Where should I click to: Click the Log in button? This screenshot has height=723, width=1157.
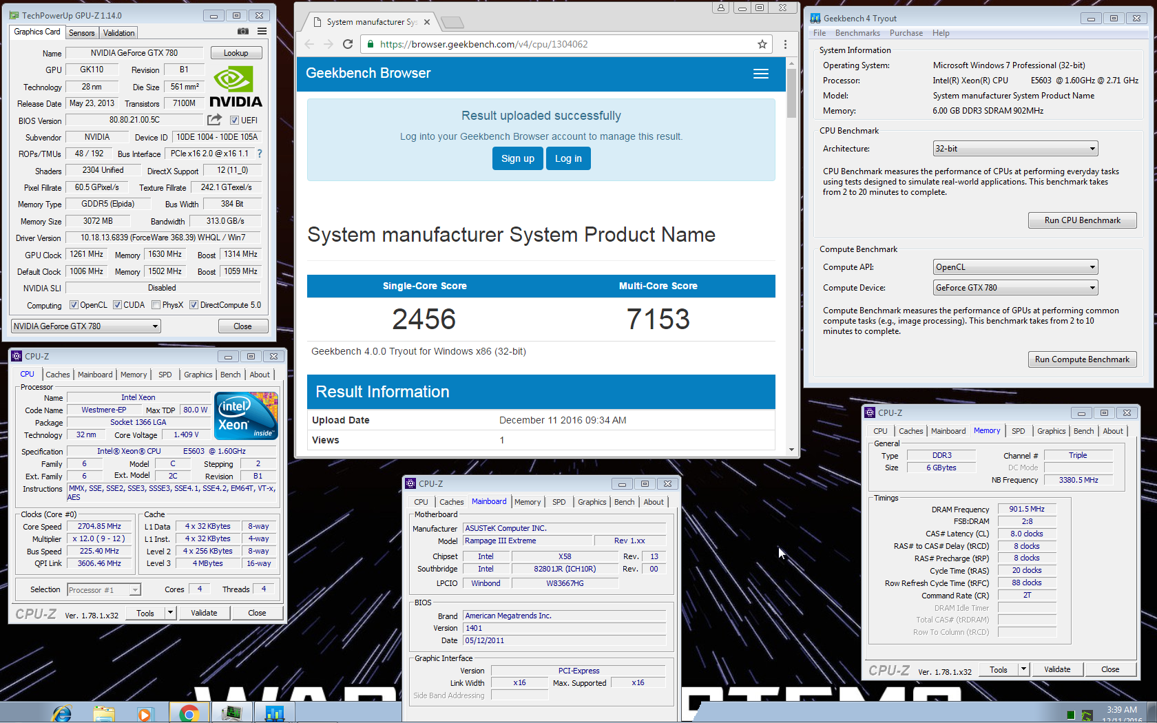(568, 158)
